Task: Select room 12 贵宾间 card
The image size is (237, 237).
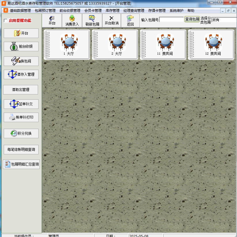Action: tap(211, 45)
